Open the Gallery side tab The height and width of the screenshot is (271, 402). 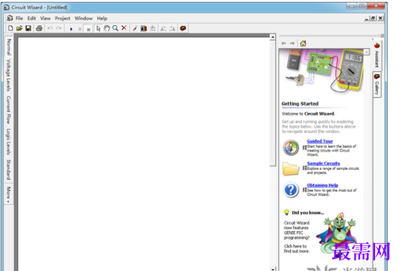376,85
